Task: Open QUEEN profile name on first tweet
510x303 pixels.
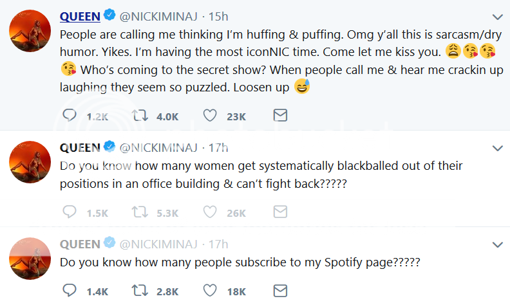Action: tap(80, 15)
